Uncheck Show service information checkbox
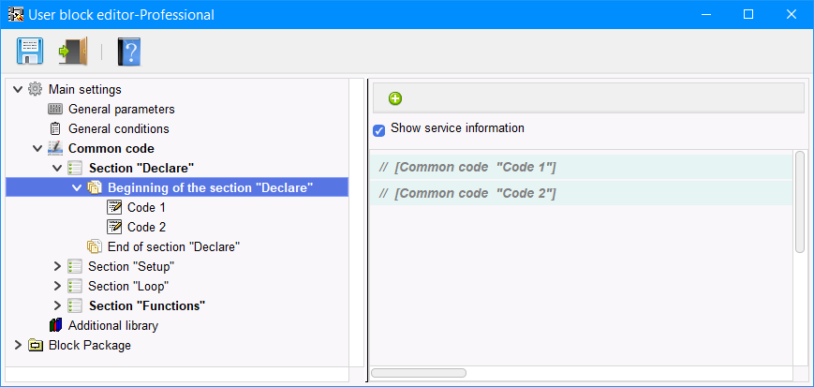This screenshot has height=387, width=814. point(379,130)
